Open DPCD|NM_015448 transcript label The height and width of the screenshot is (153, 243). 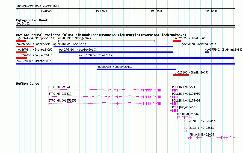[189, 114]
